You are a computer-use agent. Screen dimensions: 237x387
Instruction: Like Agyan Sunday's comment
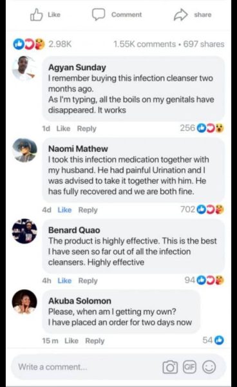click(63, 128)
